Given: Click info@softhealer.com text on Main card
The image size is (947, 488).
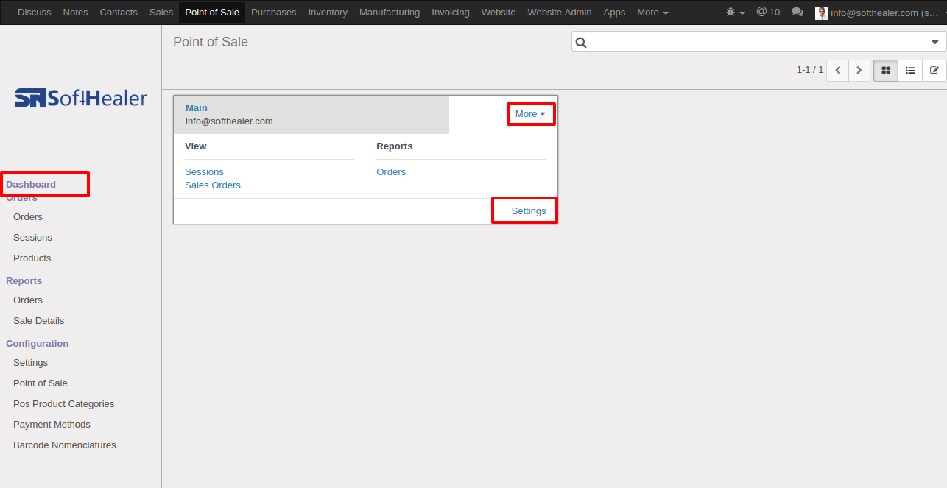Looking at the screenshot, I should 229,121.
